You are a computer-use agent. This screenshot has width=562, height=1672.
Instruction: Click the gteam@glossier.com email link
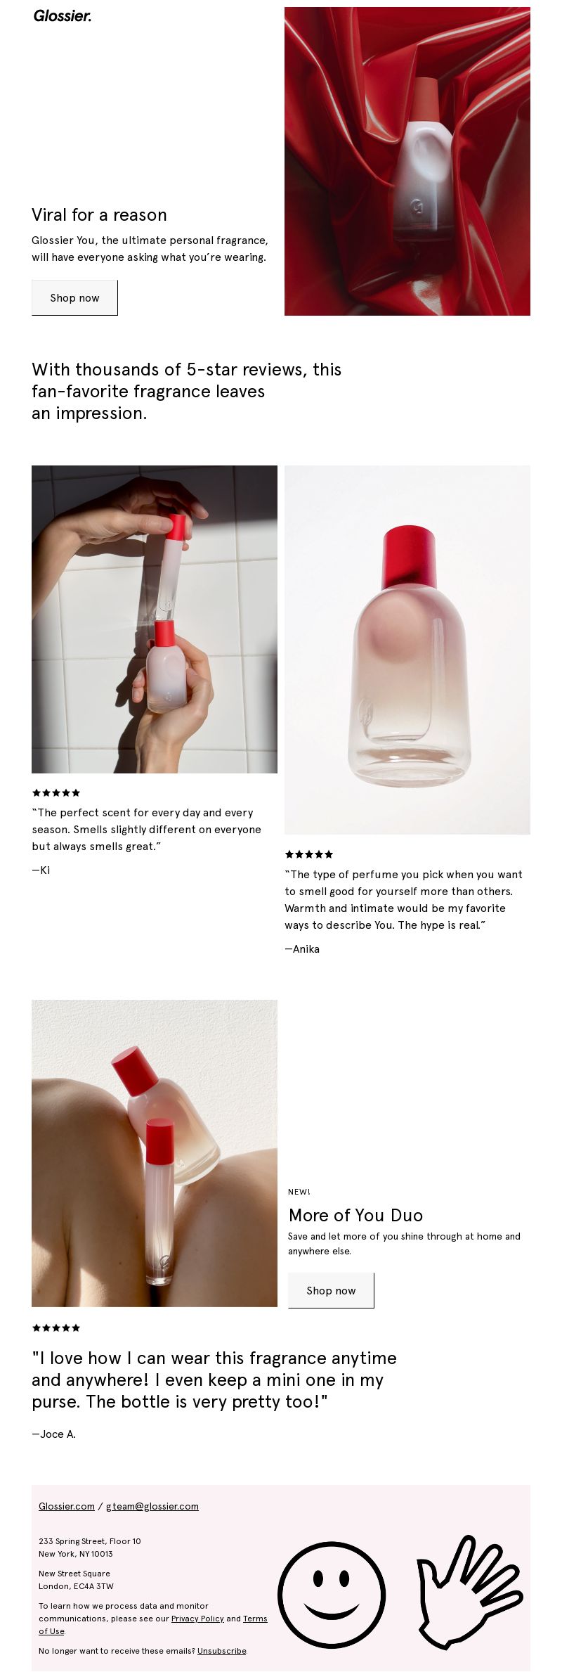tap(152, 1506)
